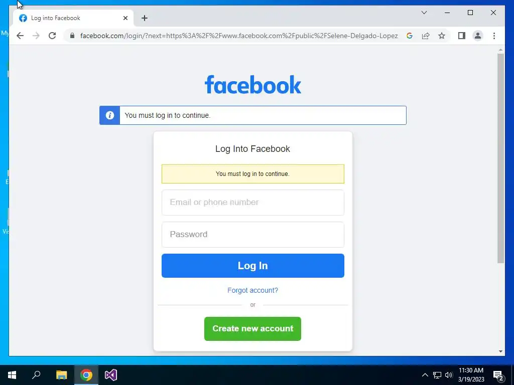Open the browser side panel

pos(462,36)
